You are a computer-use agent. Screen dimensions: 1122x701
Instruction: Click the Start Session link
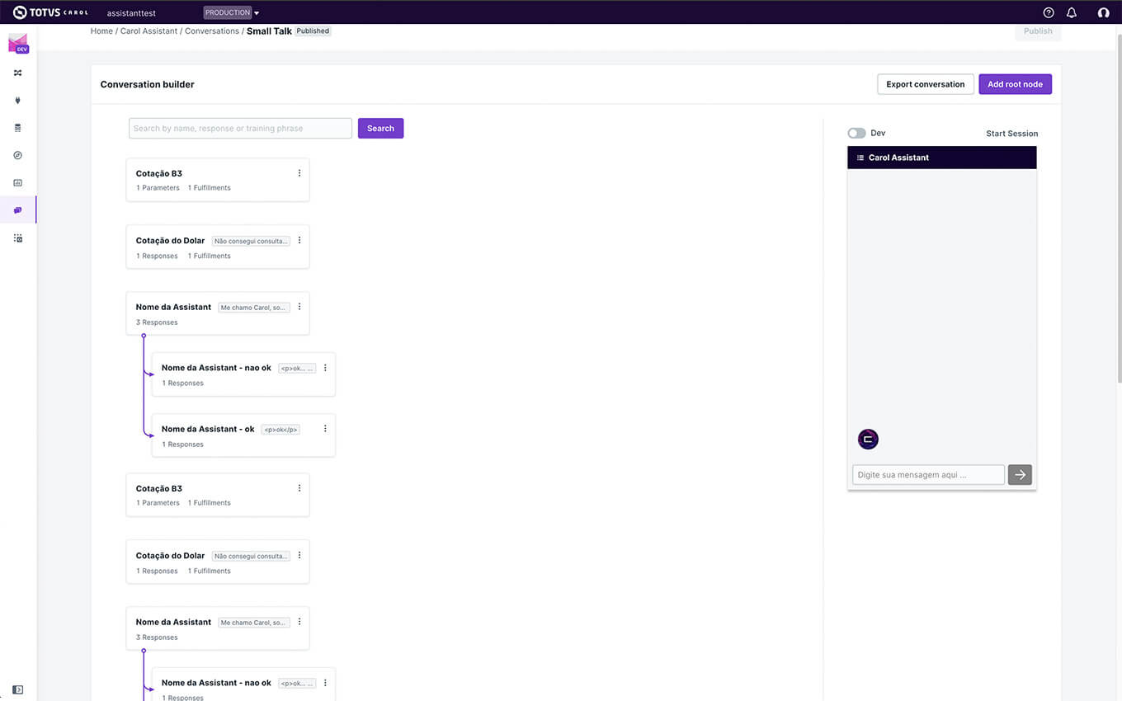tap(1012, 134)
